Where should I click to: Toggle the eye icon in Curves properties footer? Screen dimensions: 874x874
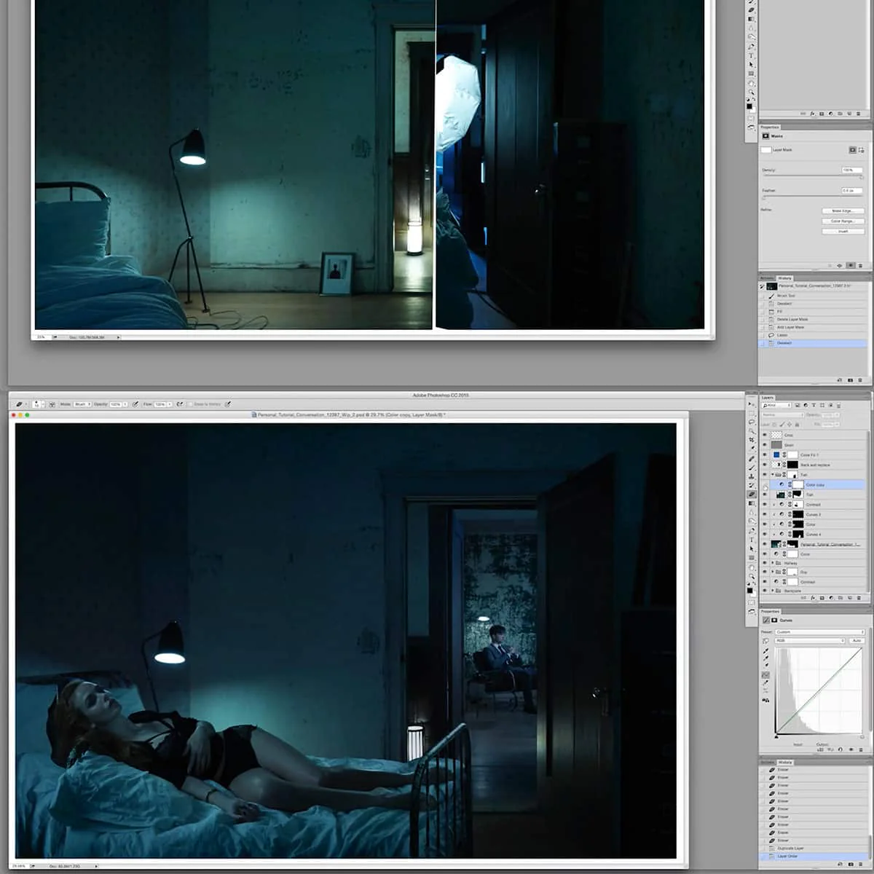tap(851, 749)
